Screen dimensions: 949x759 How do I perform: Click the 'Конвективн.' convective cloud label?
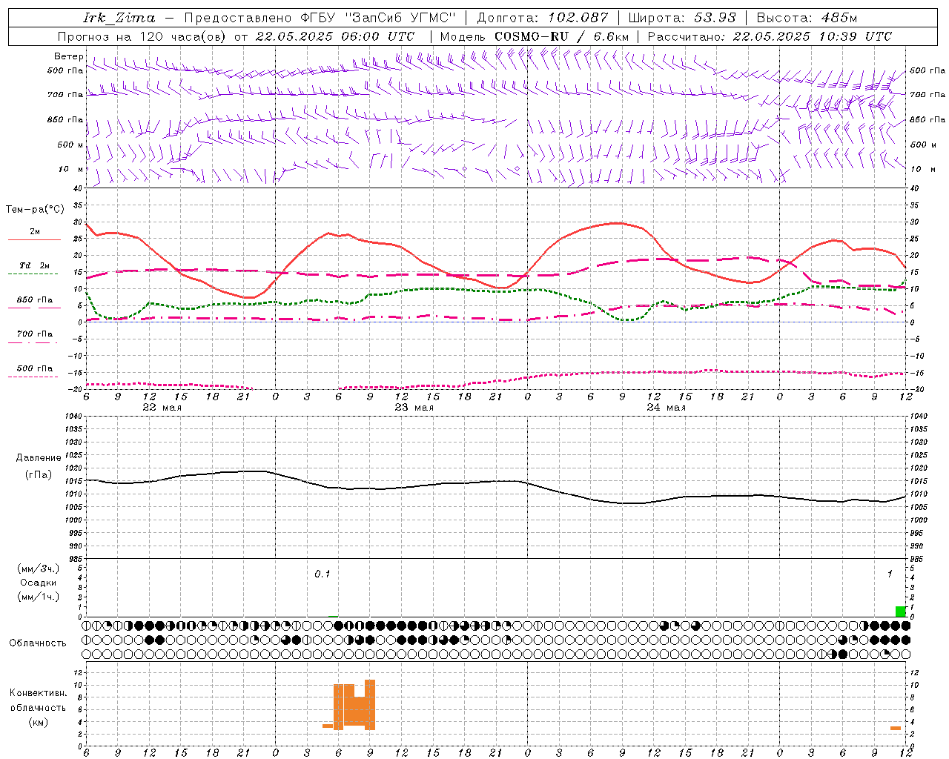(39, 692)
